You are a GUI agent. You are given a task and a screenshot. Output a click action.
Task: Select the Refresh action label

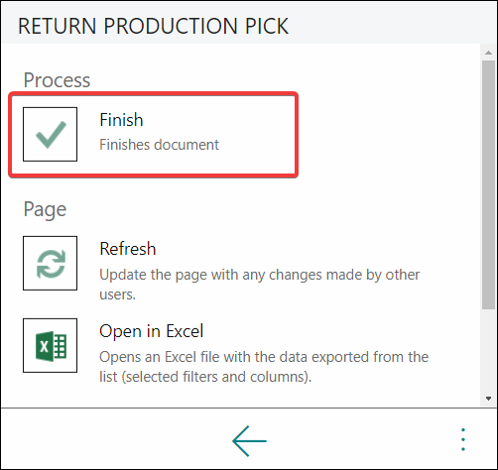(x=128, y=249)
